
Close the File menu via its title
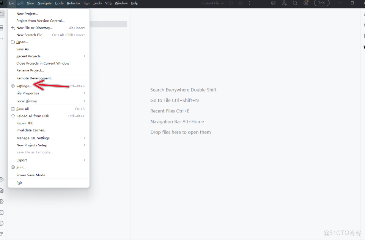pyautogui.click(x=11, y=3)
